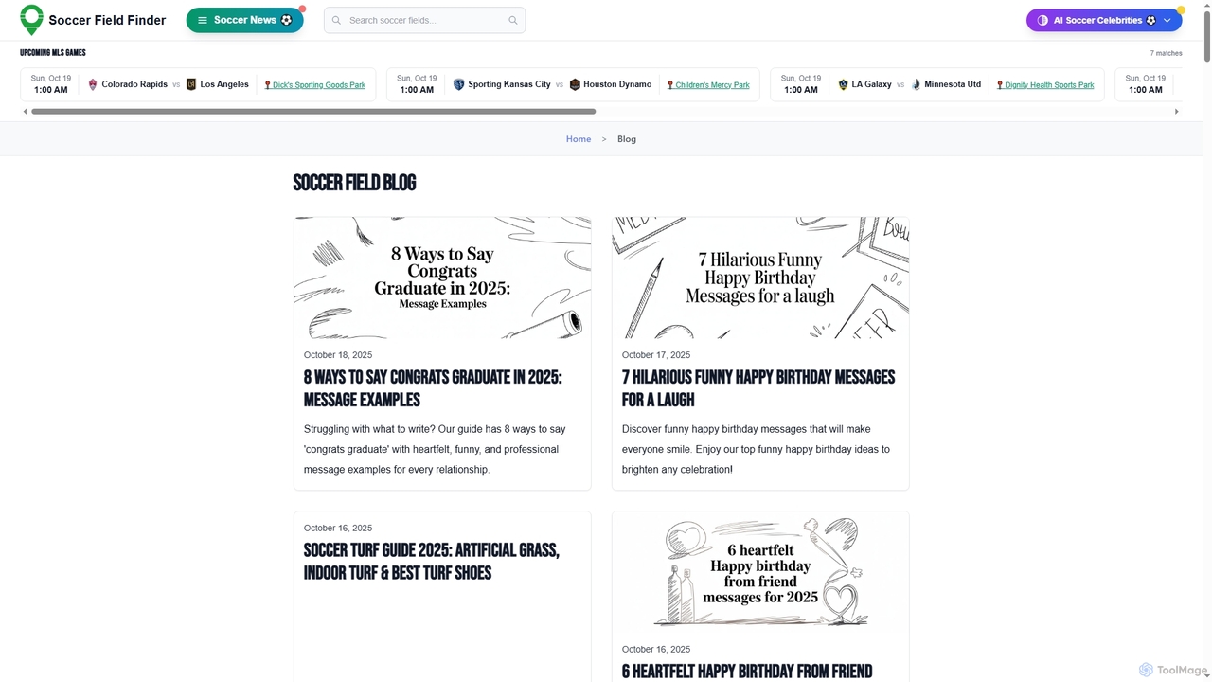Click the Minnesota Utd team name

point(953,84)
